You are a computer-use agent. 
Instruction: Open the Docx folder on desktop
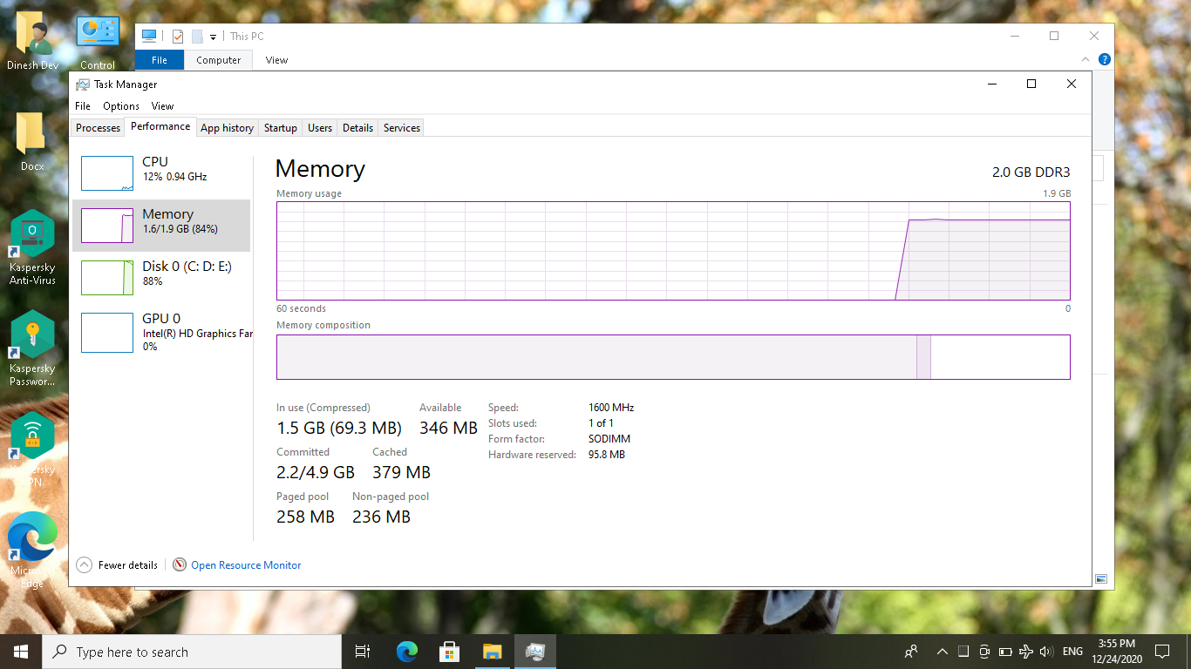click(32, 141)
